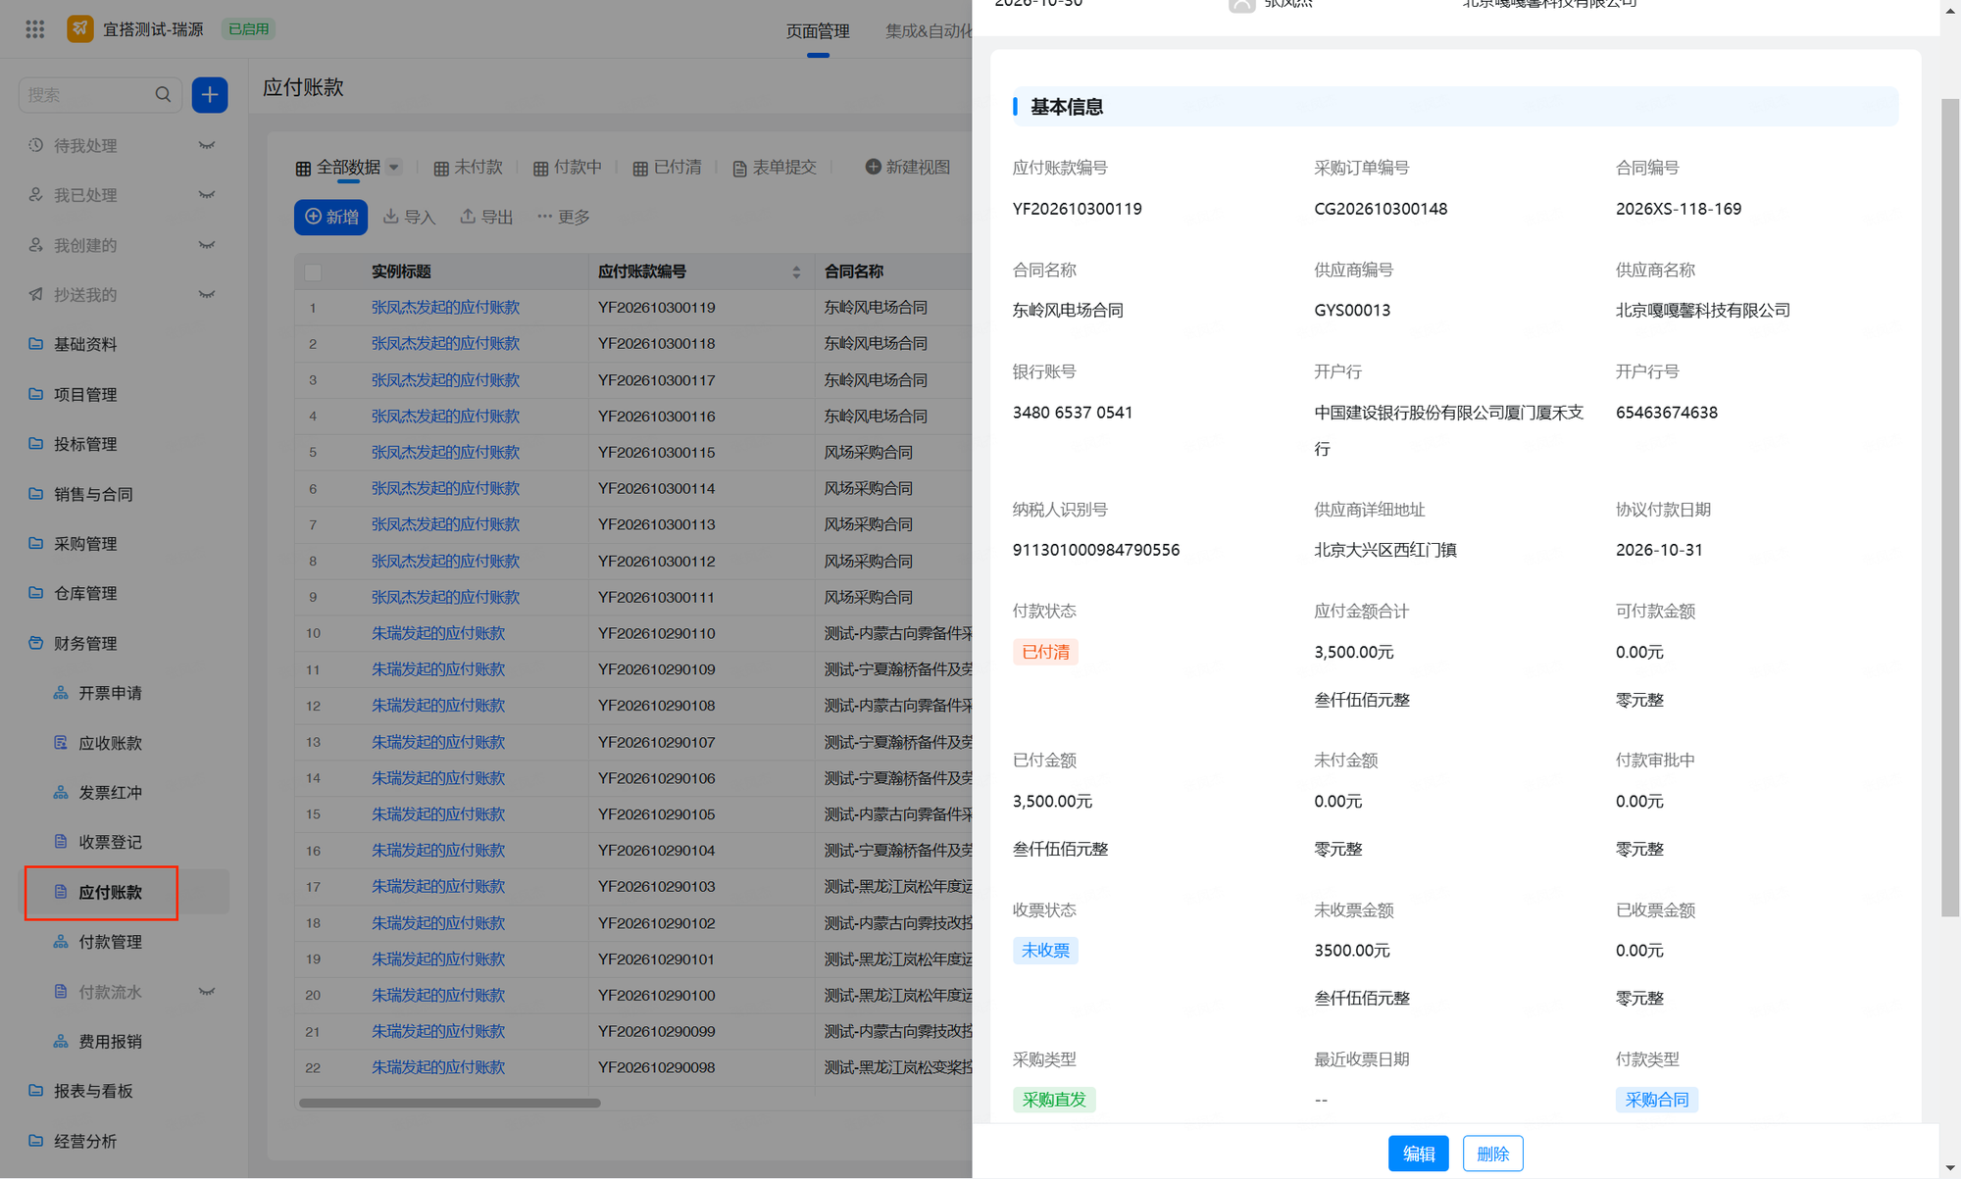Toggle hidden eye icon beside 付款流水

pyautogui.click(x=207, y=992)
